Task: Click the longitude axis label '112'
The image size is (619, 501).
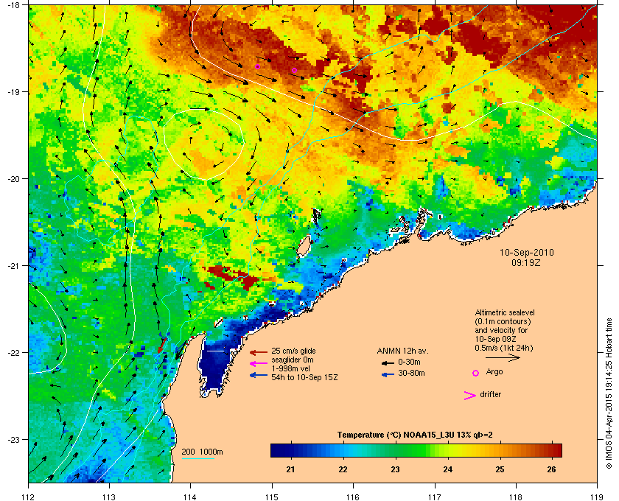Action: point(29,497)
